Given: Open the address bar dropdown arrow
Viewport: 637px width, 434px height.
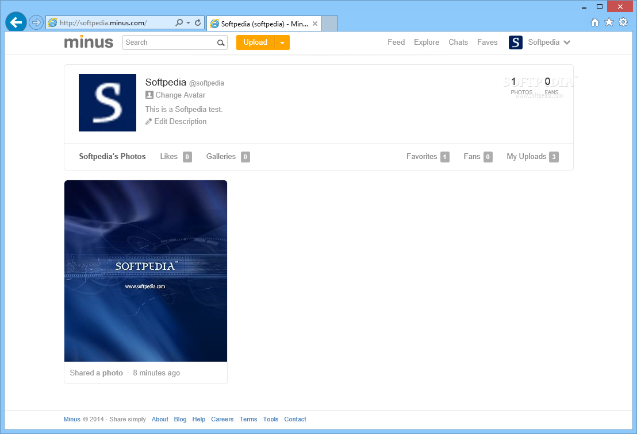Looking at the screenshot, I should (x=188, y=23).
